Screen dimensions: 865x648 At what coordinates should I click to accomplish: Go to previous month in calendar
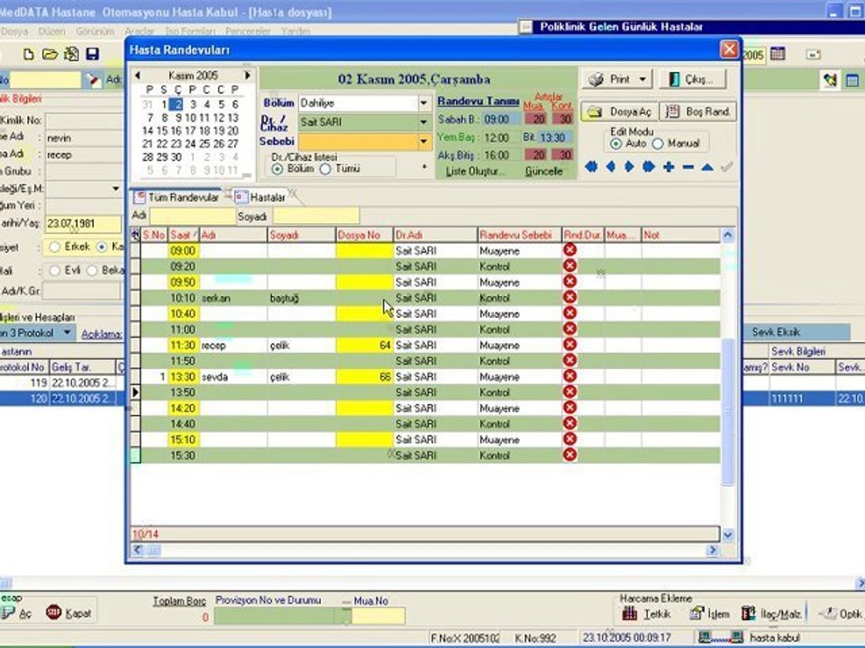137,75
